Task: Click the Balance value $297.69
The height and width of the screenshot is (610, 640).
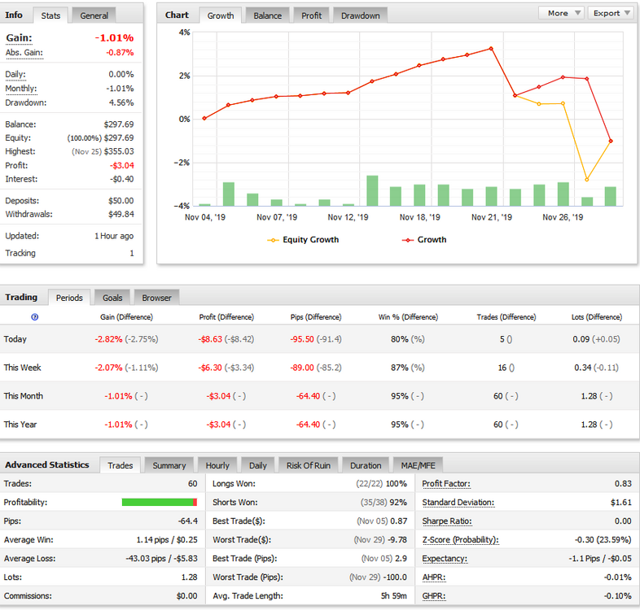Action: [119, 124]
